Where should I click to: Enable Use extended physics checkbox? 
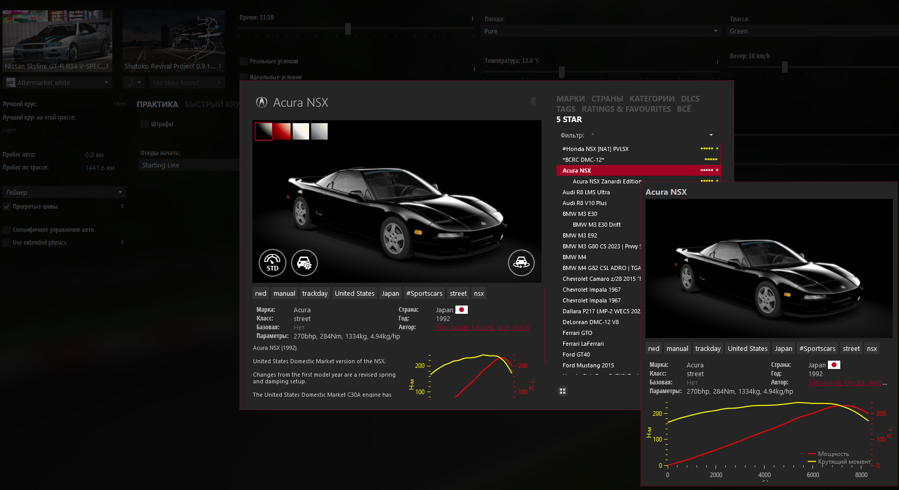tap(7, 243)
